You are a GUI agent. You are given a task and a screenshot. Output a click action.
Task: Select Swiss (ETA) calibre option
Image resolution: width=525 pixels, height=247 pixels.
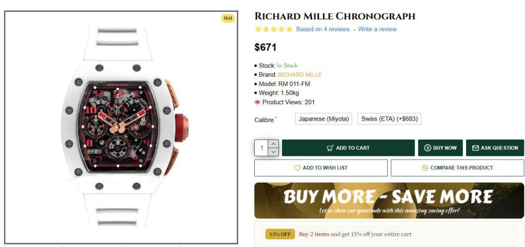pos(389,119)
